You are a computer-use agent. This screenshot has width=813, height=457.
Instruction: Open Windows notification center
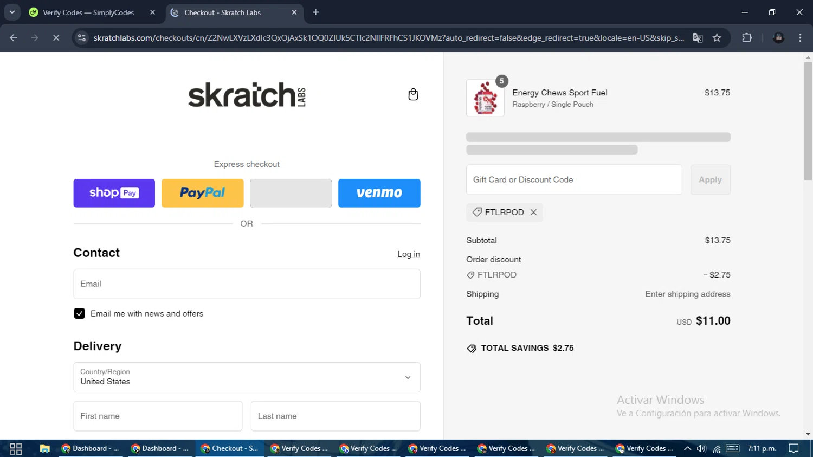coord(794,448)
